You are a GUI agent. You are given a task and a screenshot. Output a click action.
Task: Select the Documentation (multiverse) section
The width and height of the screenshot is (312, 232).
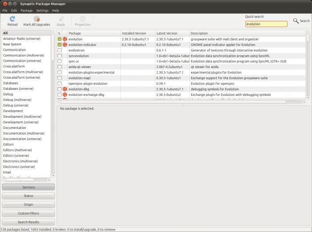26,133
